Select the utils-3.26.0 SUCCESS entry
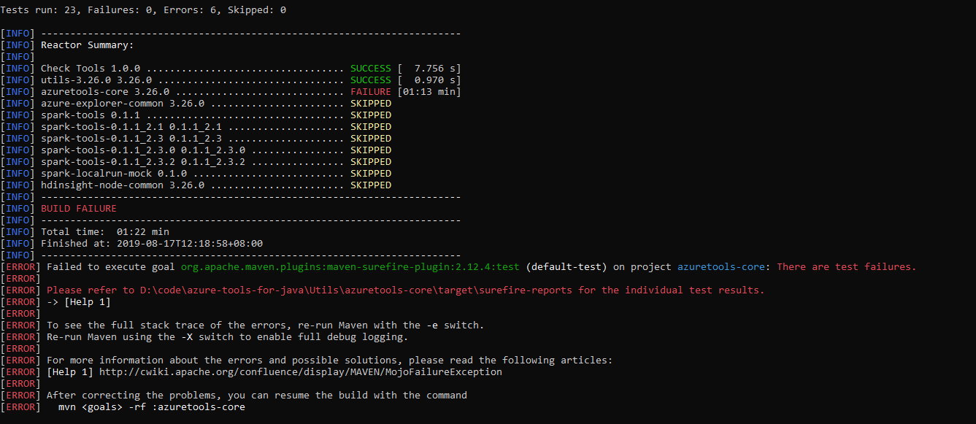This screenshot has height=424, width=976. pyautogui.click(x=219, y=80)
